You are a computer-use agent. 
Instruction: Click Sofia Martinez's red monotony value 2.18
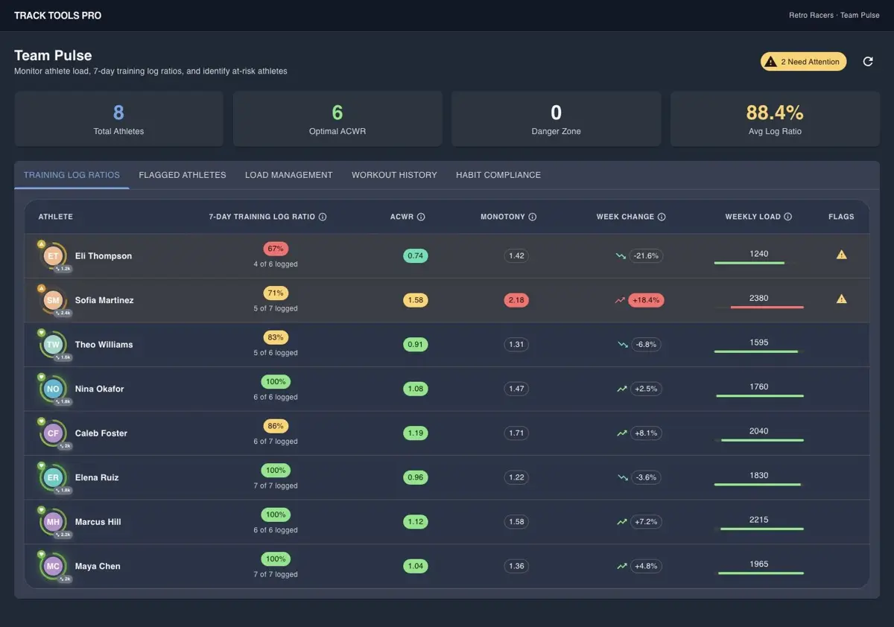pyautogui.click(x=516, y=300)
